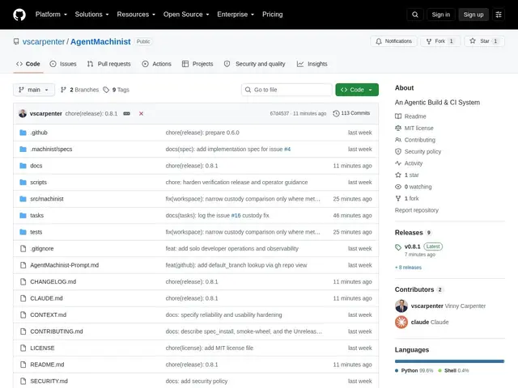
Task: Switch to the Issues tab
Action: click(x=63, y=64)
